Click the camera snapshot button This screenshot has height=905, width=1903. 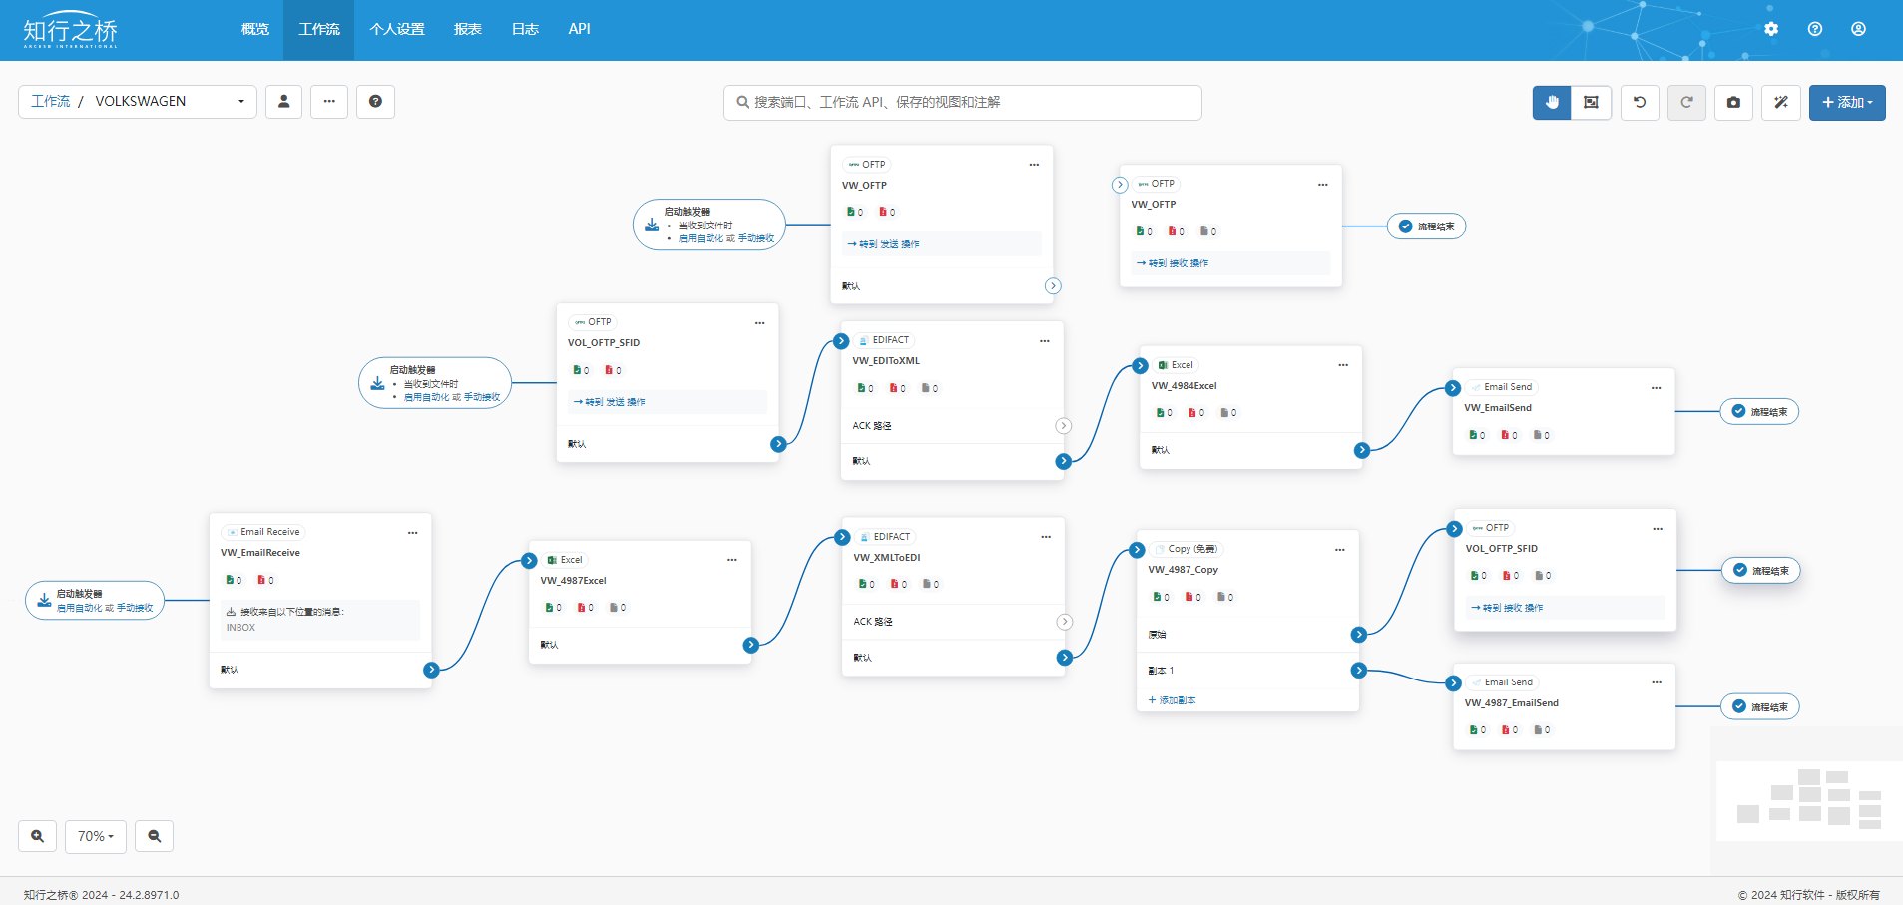click(x=1733, y=102)
